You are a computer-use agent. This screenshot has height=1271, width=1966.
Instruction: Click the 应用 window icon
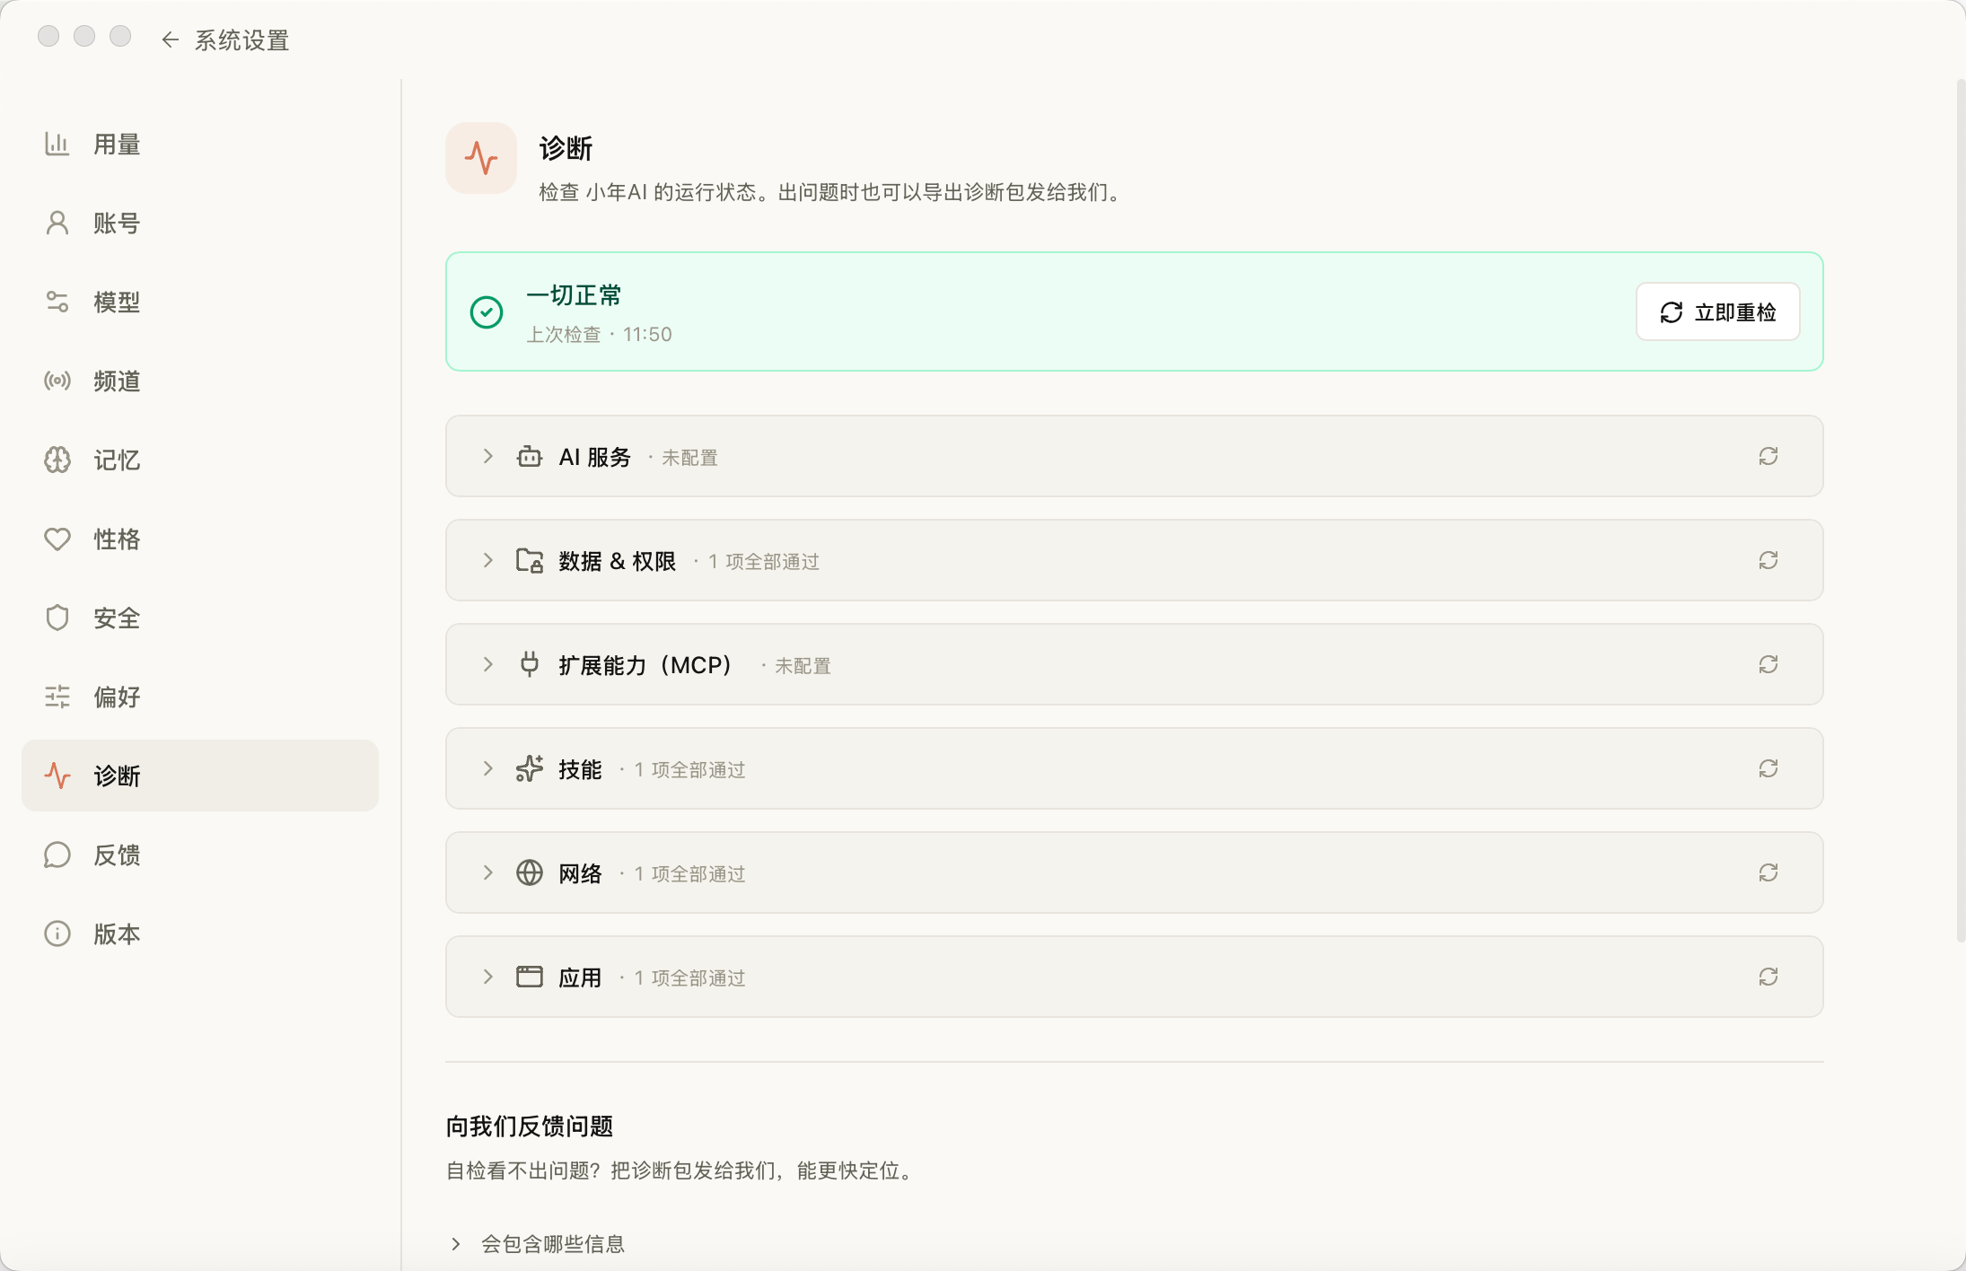coord(530,977)
